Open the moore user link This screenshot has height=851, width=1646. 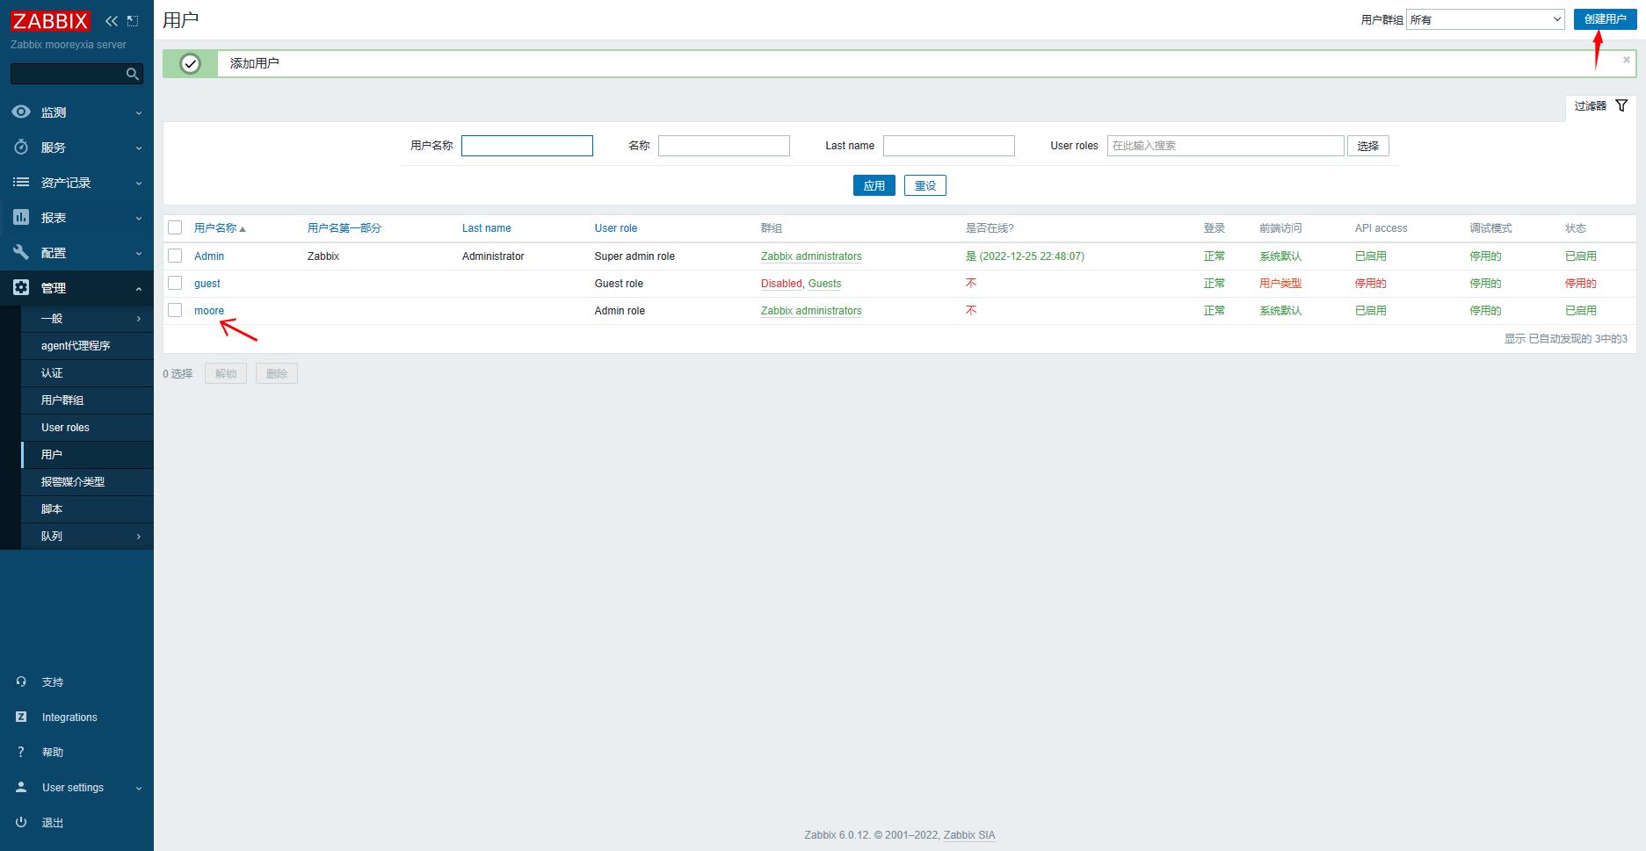pos(209,311)
